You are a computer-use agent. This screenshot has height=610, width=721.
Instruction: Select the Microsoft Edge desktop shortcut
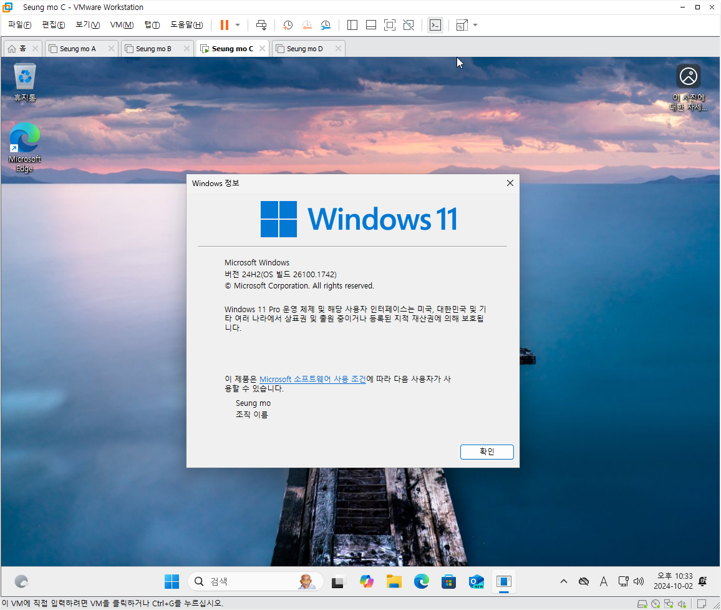click(x=25, y=148)
